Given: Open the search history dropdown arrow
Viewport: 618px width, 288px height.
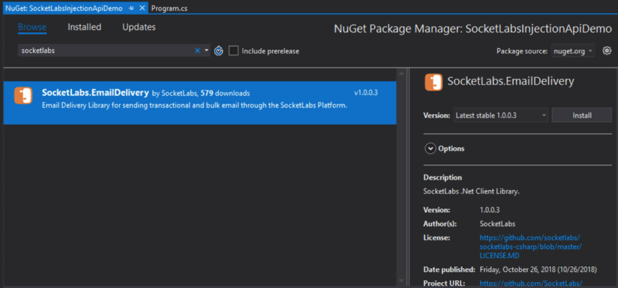Looking at the screenshot, I should [207, 51].
